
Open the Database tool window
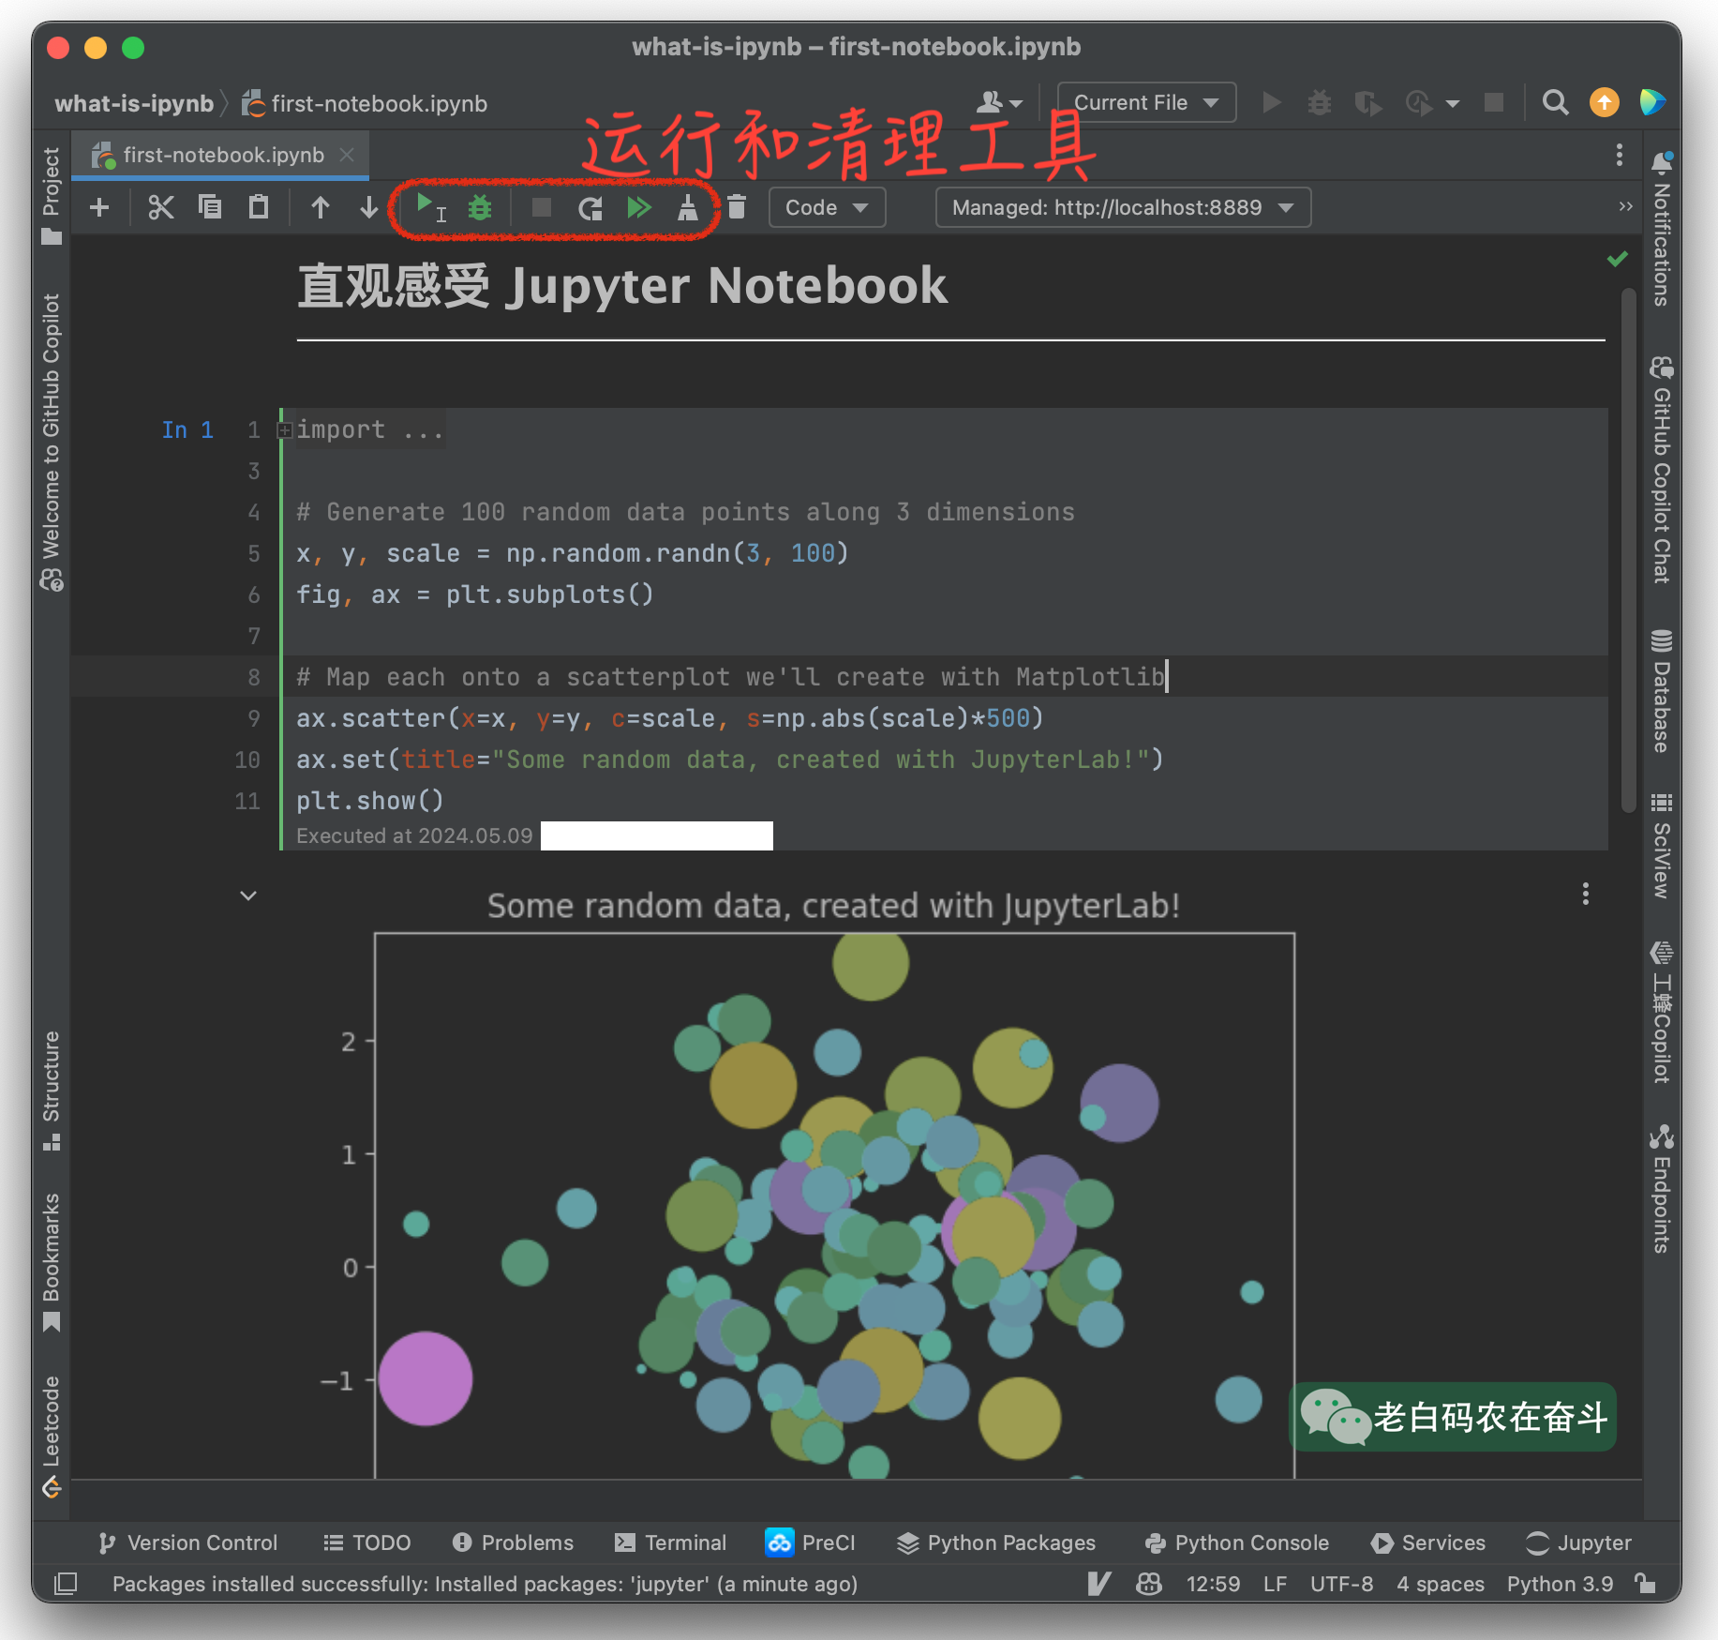coord(1662,691)
